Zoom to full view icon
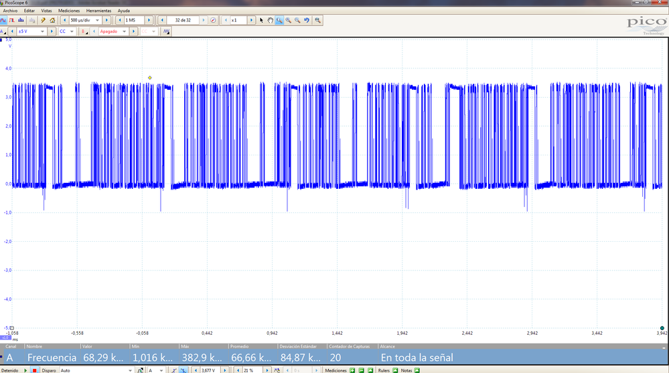 pos(317,20)
